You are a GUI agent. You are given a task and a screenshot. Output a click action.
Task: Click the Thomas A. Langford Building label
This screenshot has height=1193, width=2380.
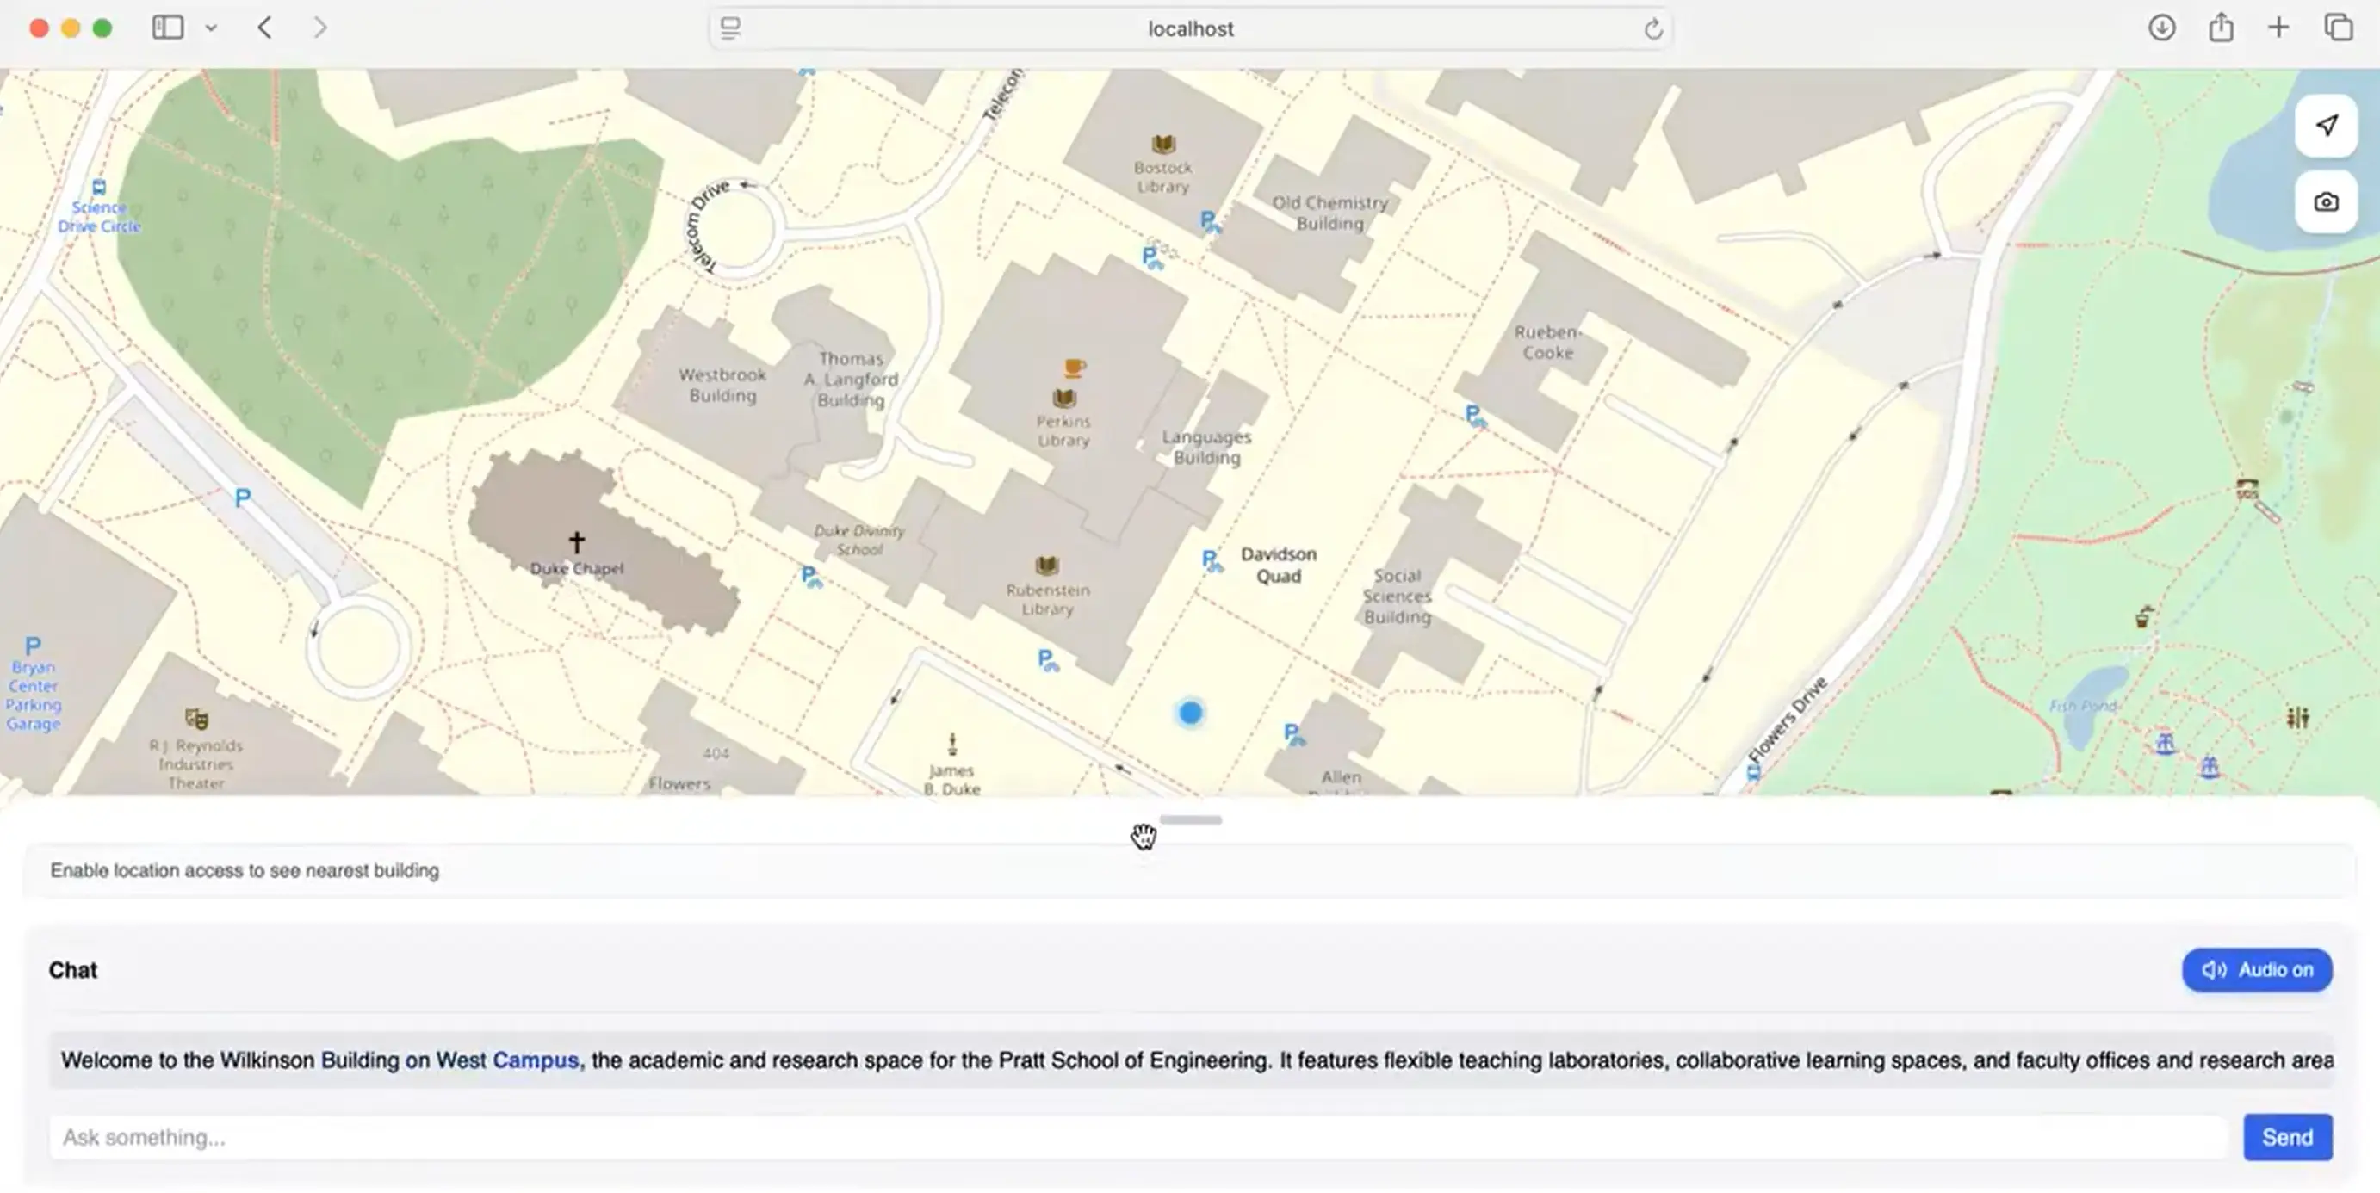851,379
